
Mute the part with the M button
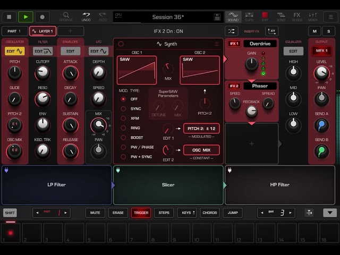[314, 31]
